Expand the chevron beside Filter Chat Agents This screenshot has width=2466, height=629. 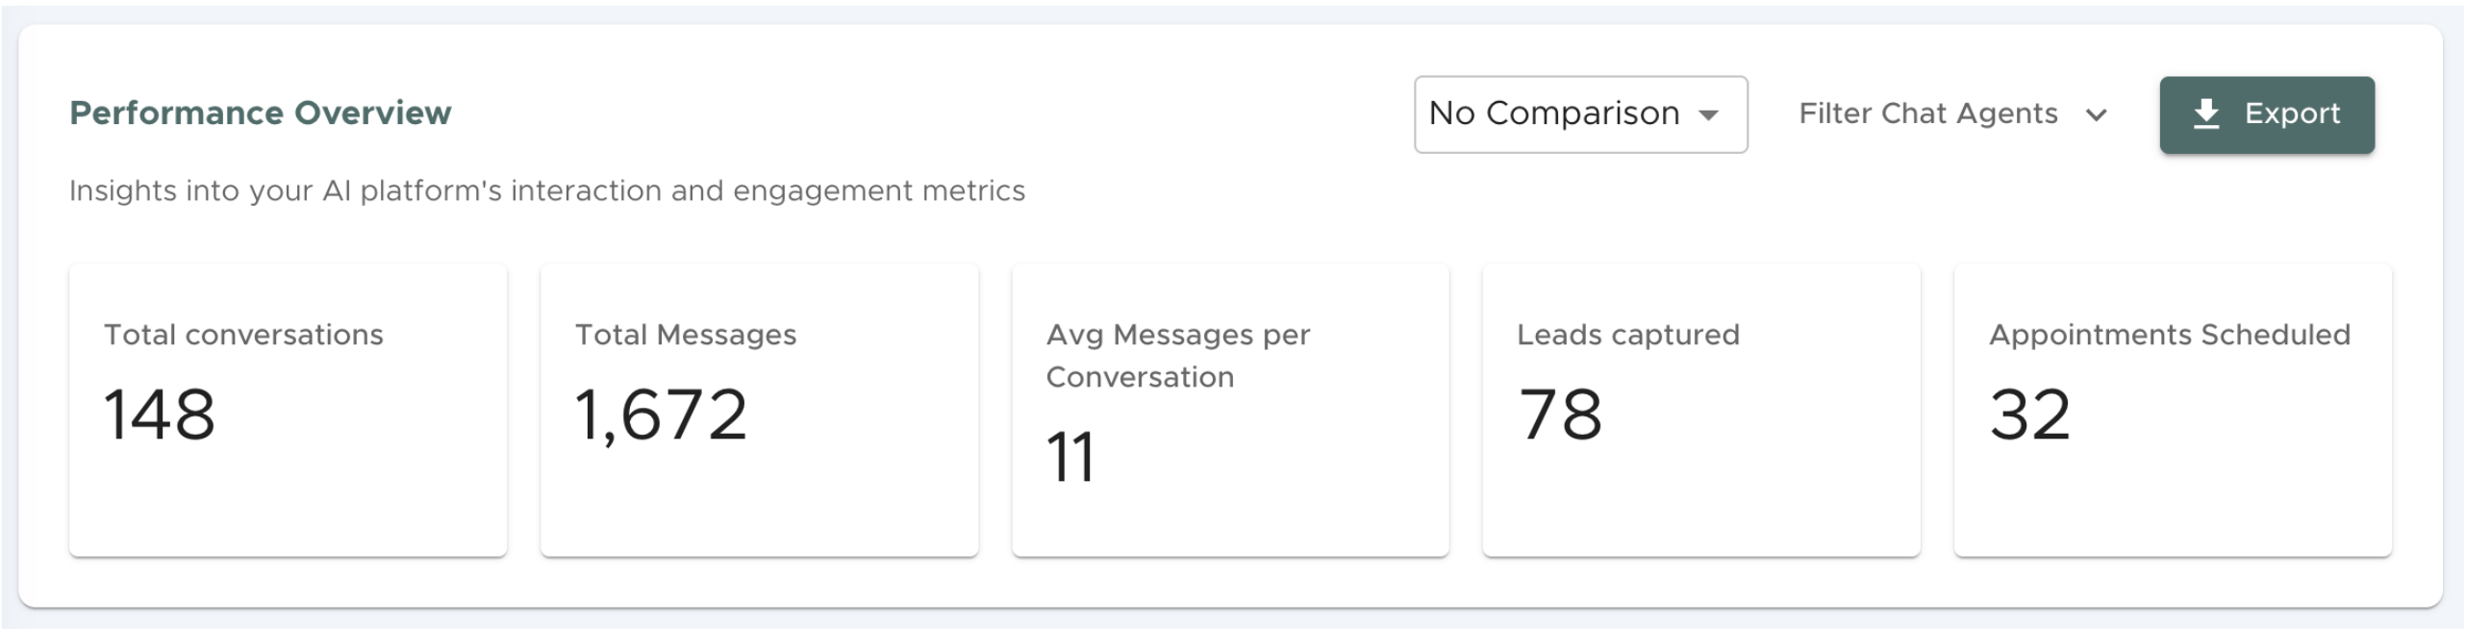click(2097, 115)
